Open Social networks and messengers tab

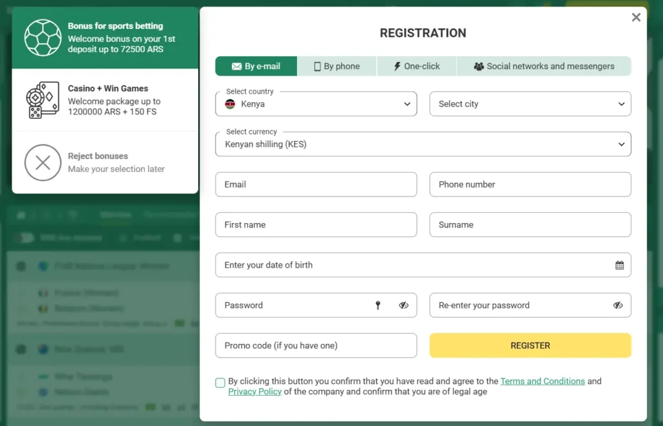pyautogui.click(x=544, y=67)
